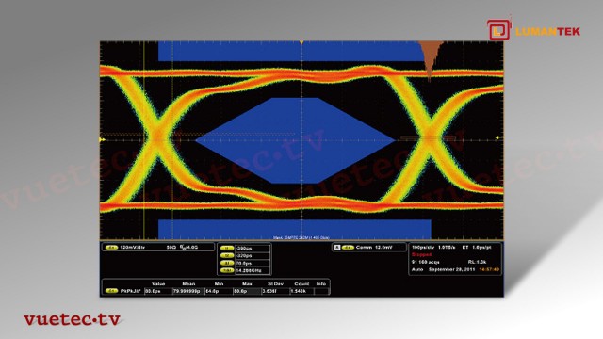Select the PkPkJit measurement label
The width and height of the screenshot is (603, 339).
click(x=130, y=291)
